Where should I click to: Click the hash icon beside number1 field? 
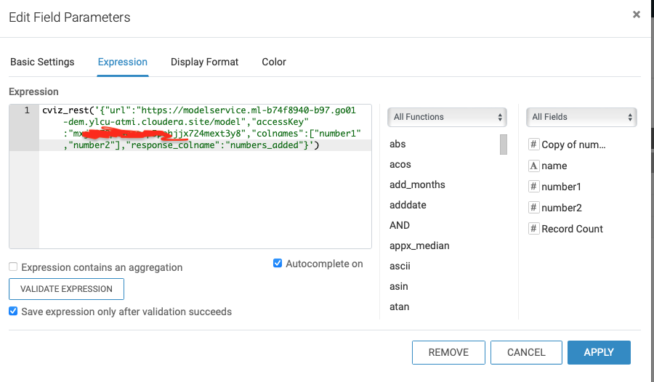(x=533, y=187)
